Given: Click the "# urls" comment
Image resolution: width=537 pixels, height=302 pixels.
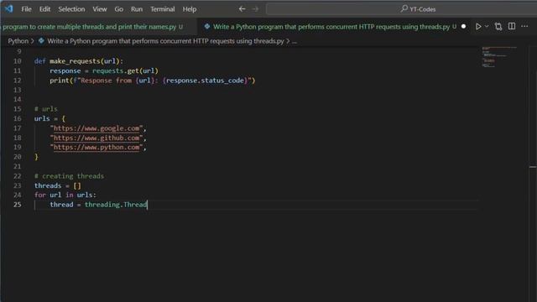Looking at the screenshot, I should pyautogui.click(x=46, y=109).
